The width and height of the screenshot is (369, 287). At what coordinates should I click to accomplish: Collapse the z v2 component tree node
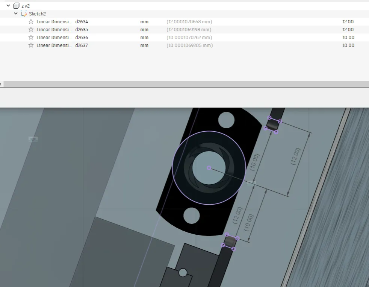click(8, 5)
